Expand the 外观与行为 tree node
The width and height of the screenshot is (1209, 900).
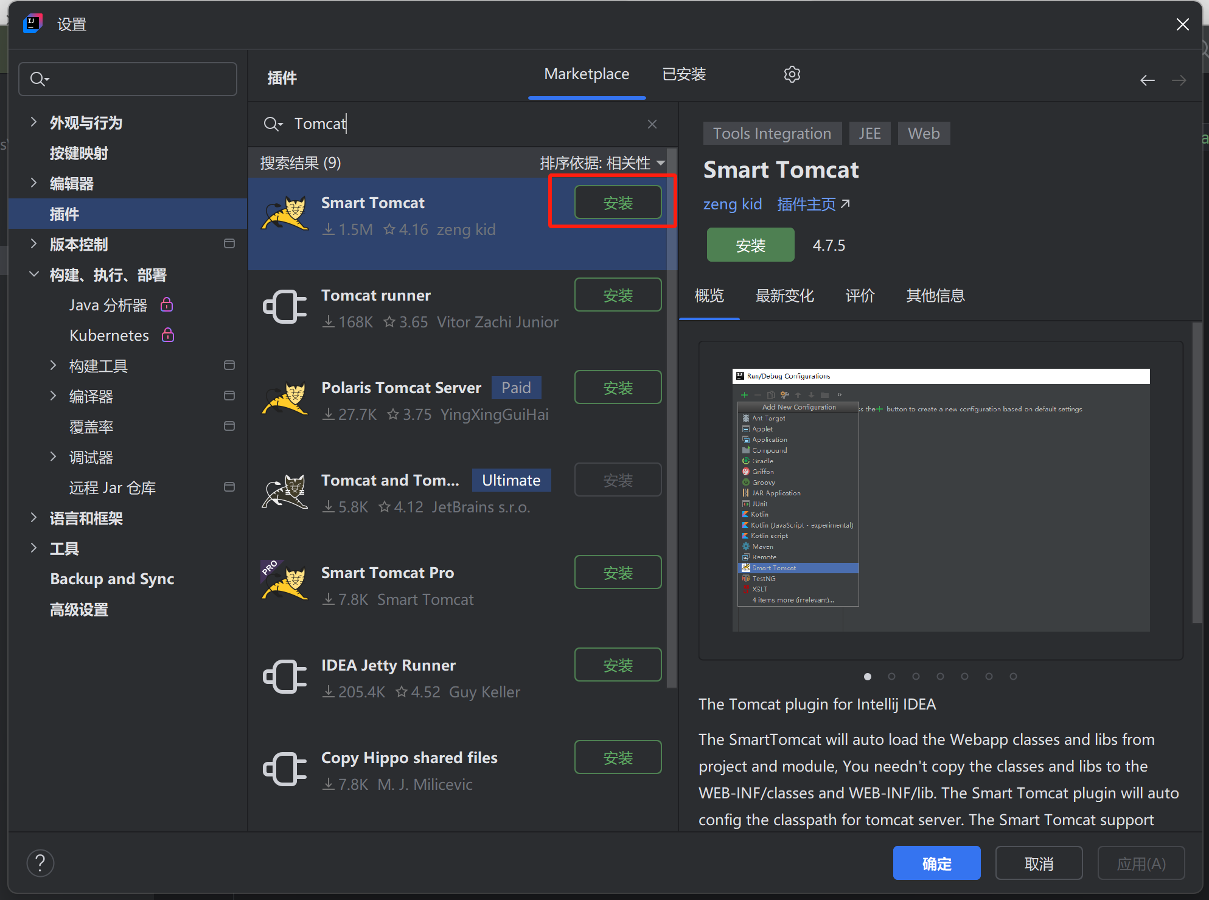point(34,122)
